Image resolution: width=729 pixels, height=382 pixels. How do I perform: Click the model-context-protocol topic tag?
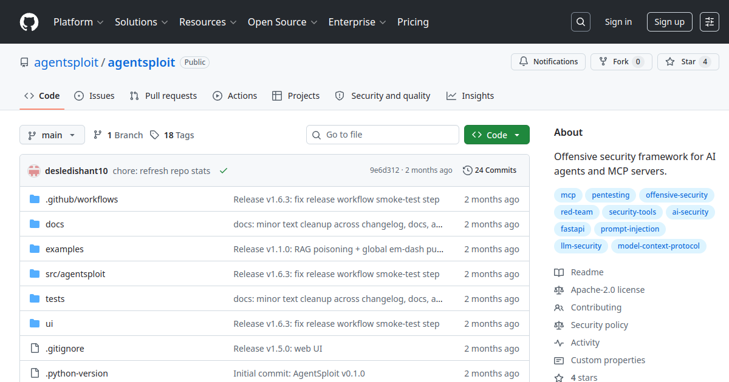click(x=659, y=246)
